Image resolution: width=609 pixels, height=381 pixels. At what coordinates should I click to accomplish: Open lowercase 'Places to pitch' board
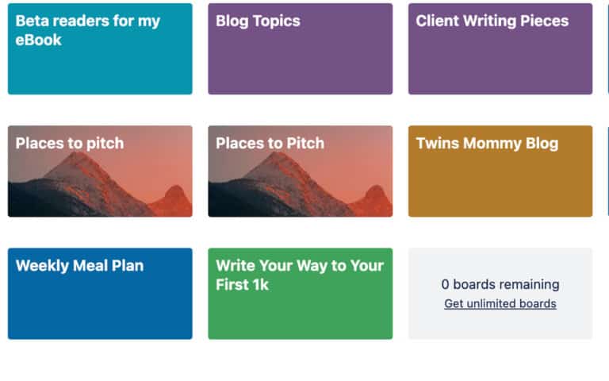(x=100, y=171)
